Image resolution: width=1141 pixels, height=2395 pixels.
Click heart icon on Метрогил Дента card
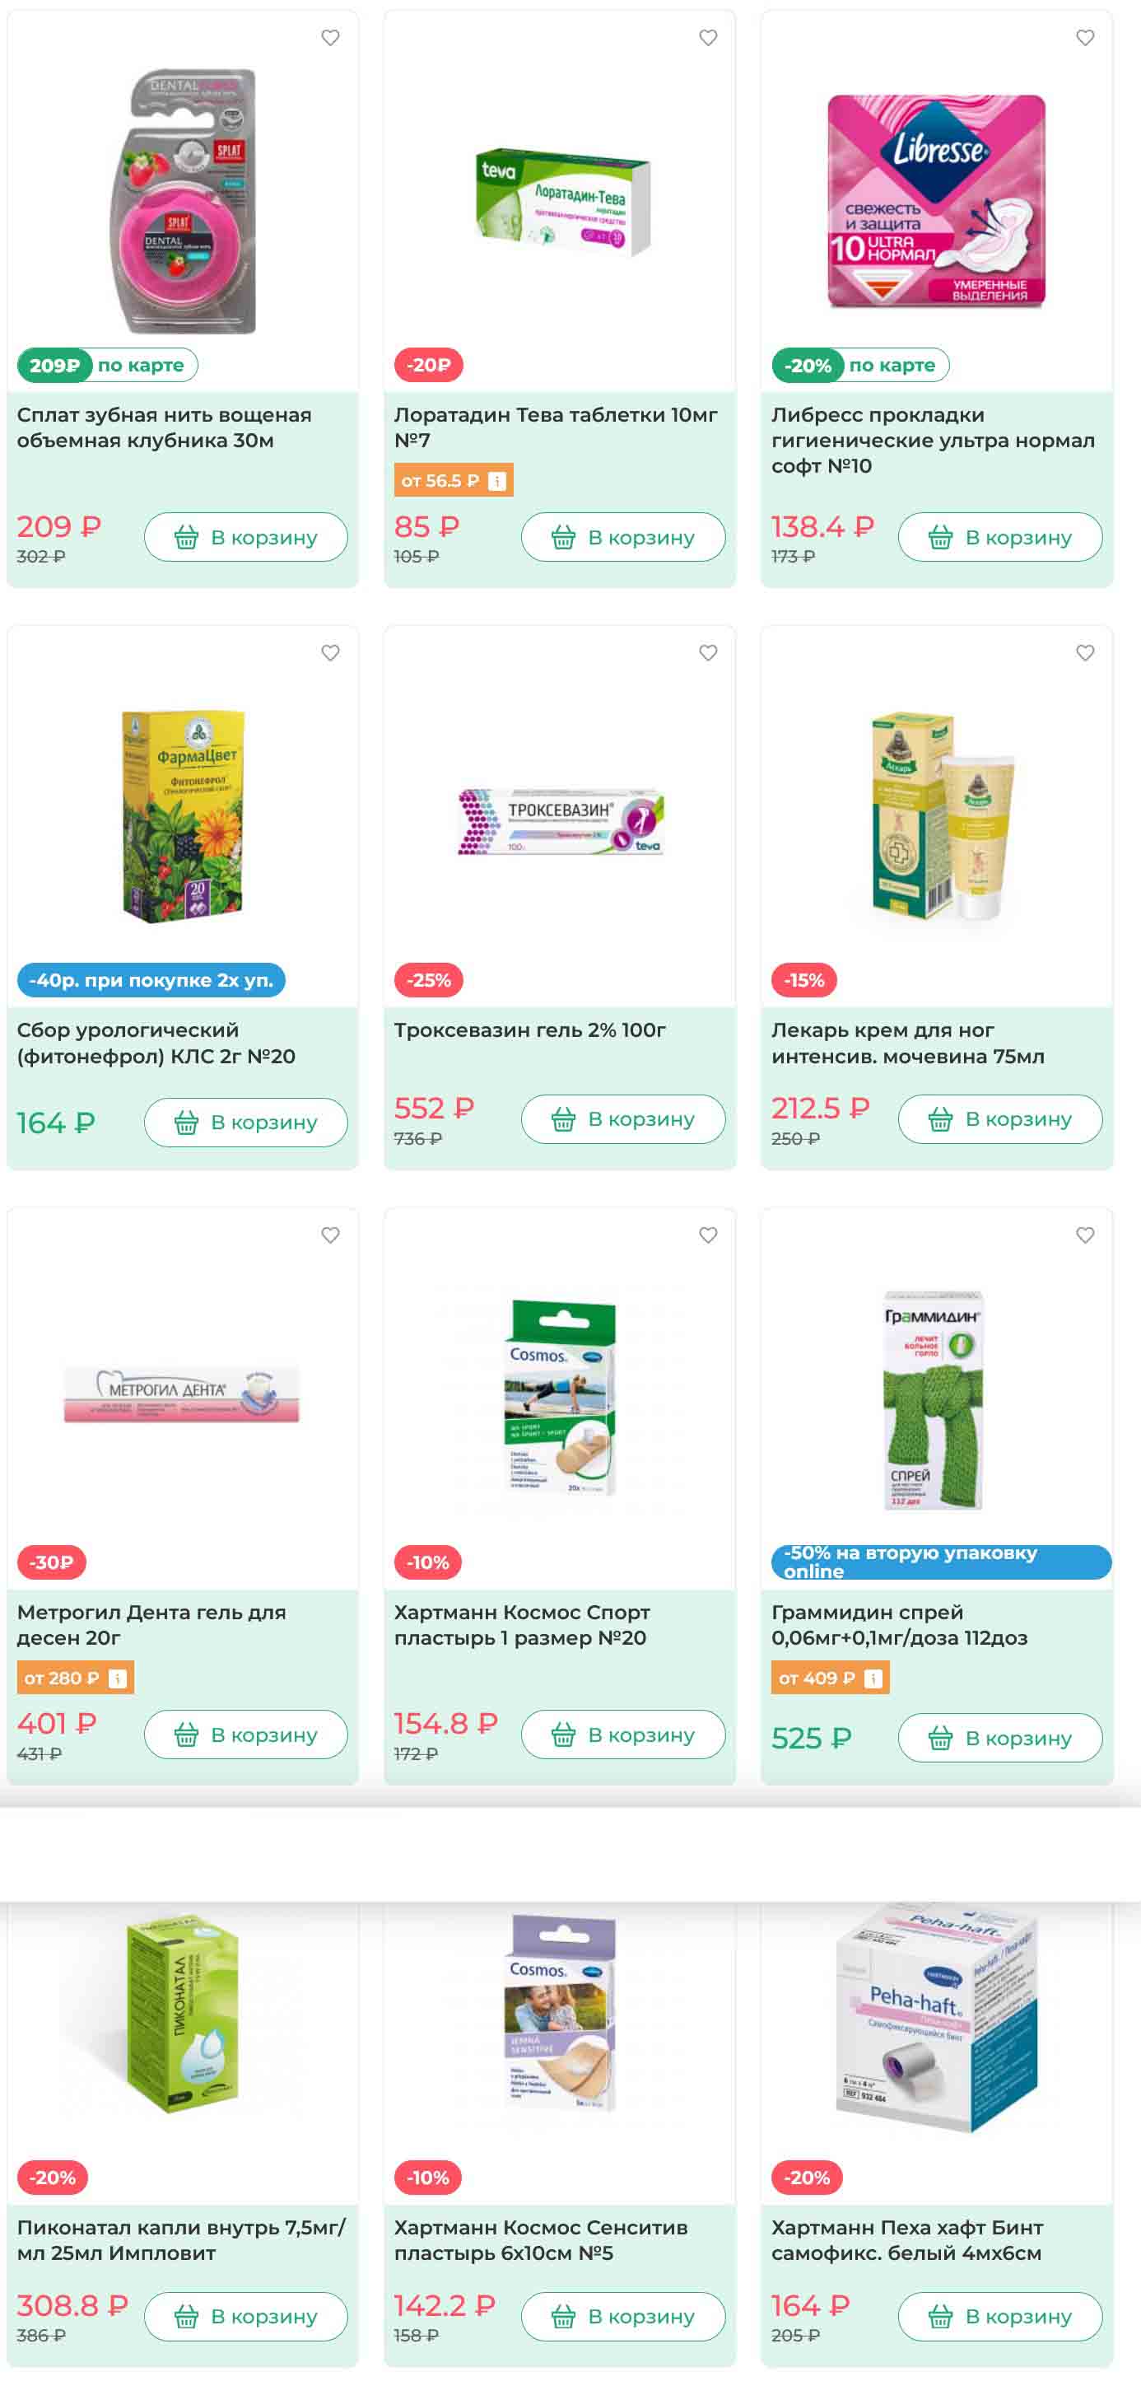pos(330,1235)
